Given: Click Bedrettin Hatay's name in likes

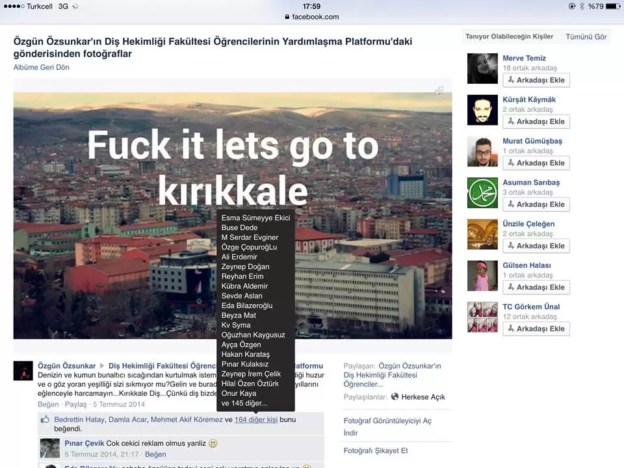Looking at the screenshot, I should pos(79,420).
